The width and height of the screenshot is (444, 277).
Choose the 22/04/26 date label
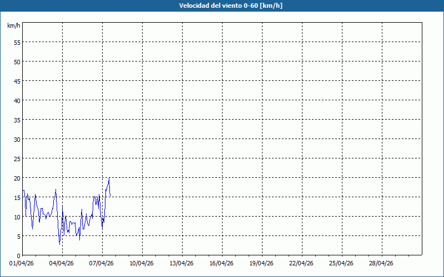coord(301,263)
